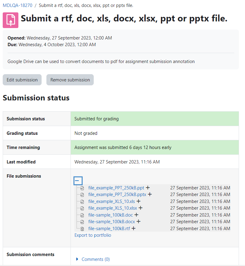Viewport: 245px width, 266px height.
Task: Open file_example_XLS_10.xls file link
Action: [112, 201]
